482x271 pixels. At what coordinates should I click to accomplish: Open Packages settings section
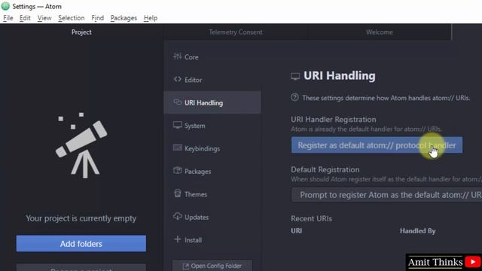[212, 171]
